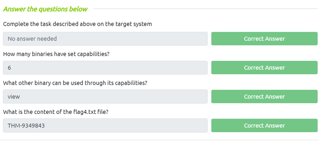The height and width of the screenshot is (141, 319).
Task: Click the horizontal divider beside the heading
Action: (x=206, y=9)
